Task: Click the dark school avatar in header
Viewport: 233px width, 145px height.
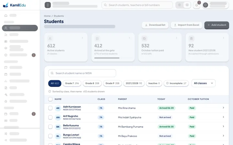Action: click(48, 5)
